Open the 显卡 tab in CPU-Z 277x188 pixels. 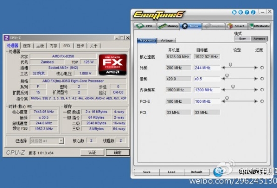click(x=80, y=46)
